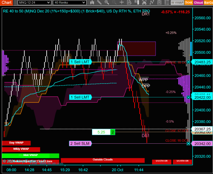Open the indicators icon
The image size is (213, 174).
point(144,2)
